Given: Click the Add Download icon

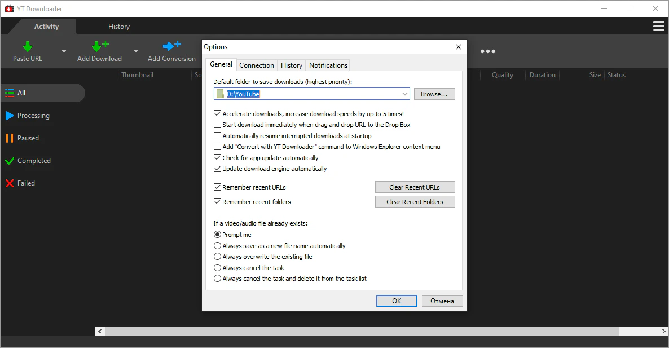Looking at the screenshot, I should coord(99,47).
